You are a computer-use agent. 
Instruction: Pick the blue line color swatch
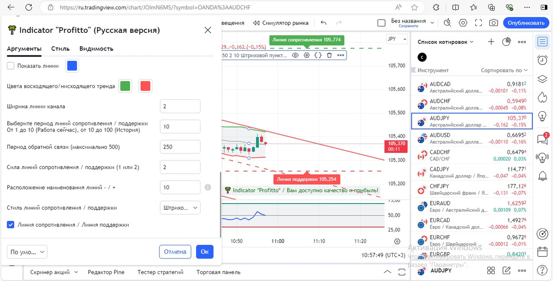[x=72, y=66]
